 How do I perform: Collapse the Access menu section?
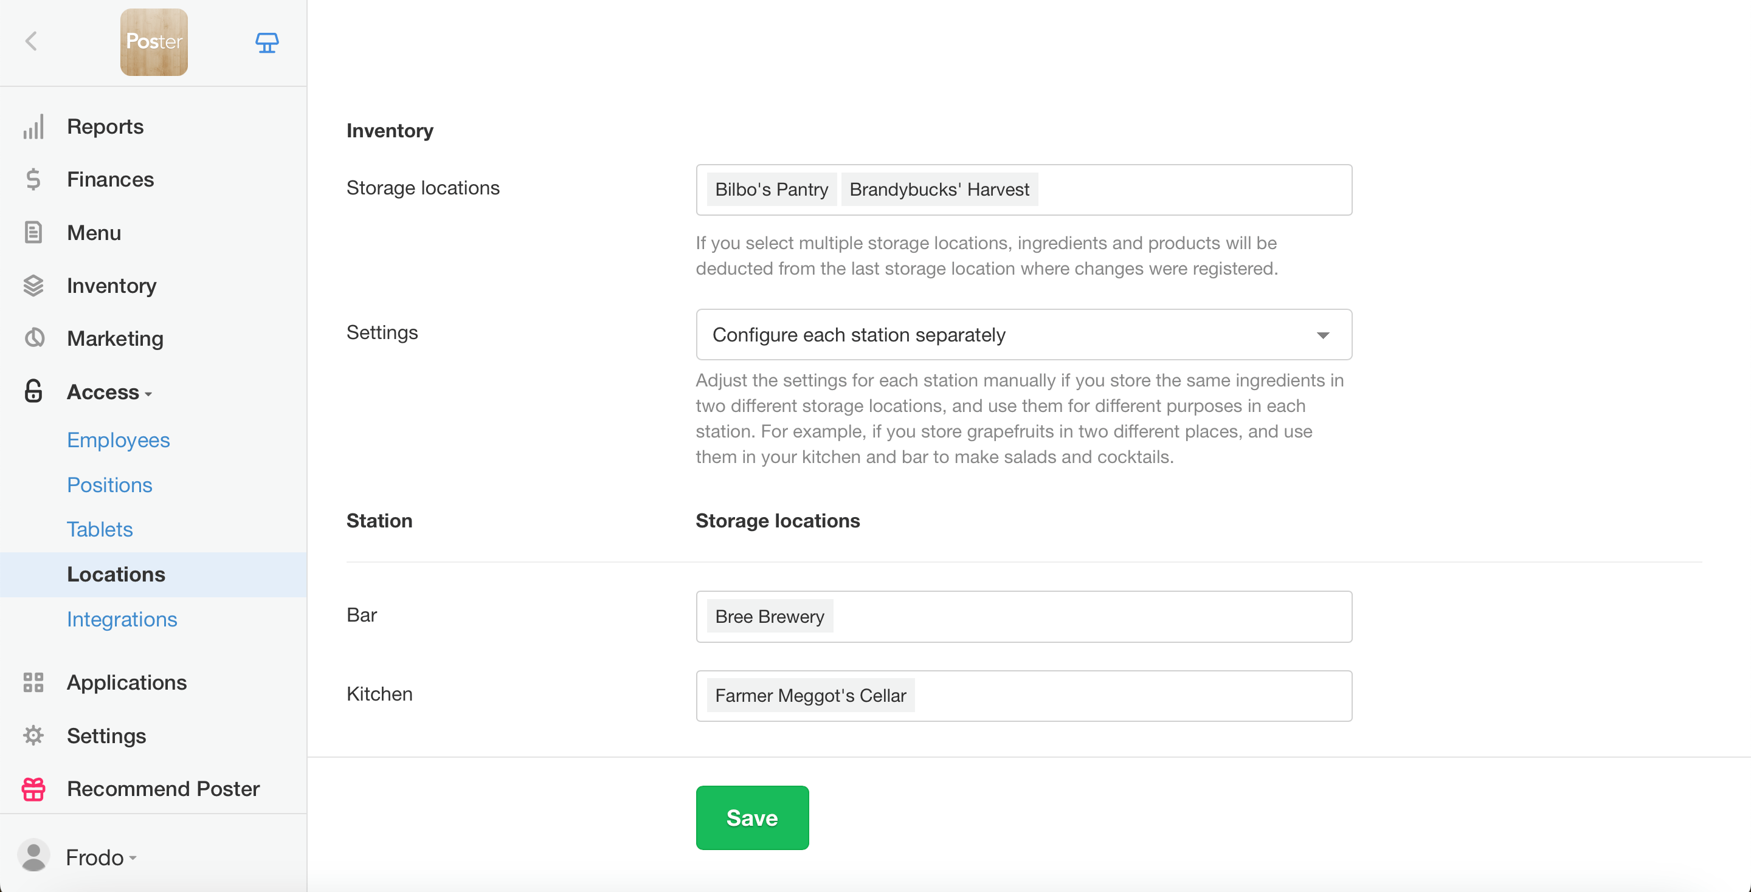(x=109, y=392)
